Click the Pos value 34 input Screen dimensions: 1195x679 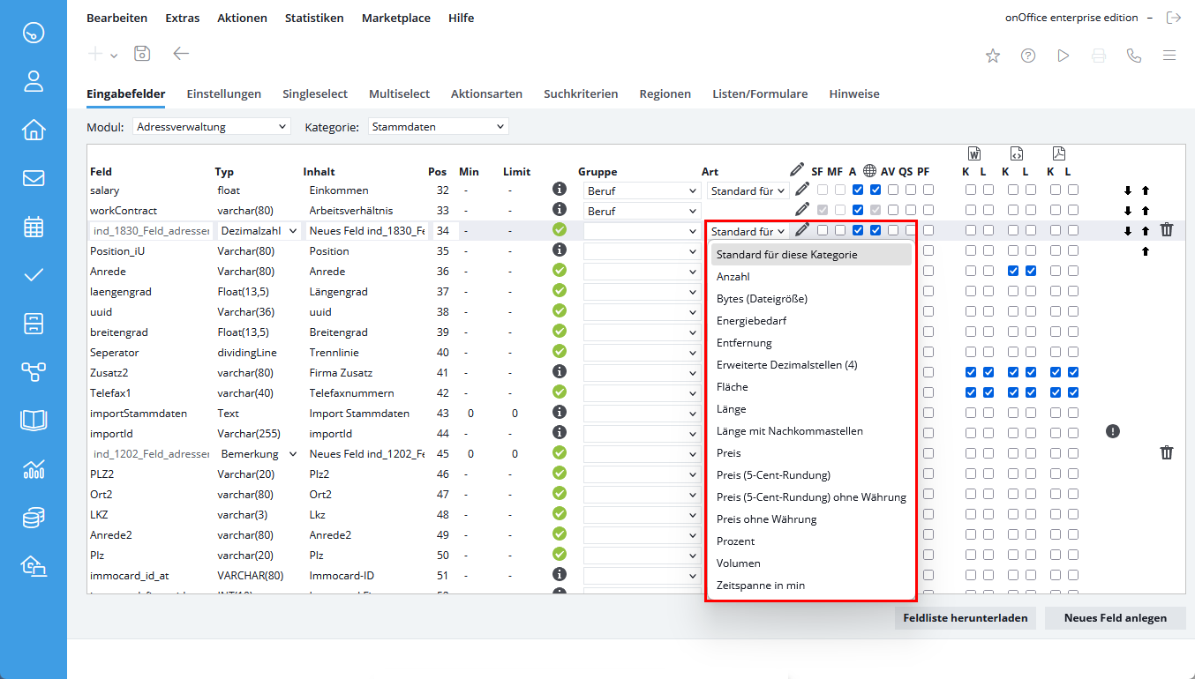tap(443, 231)
